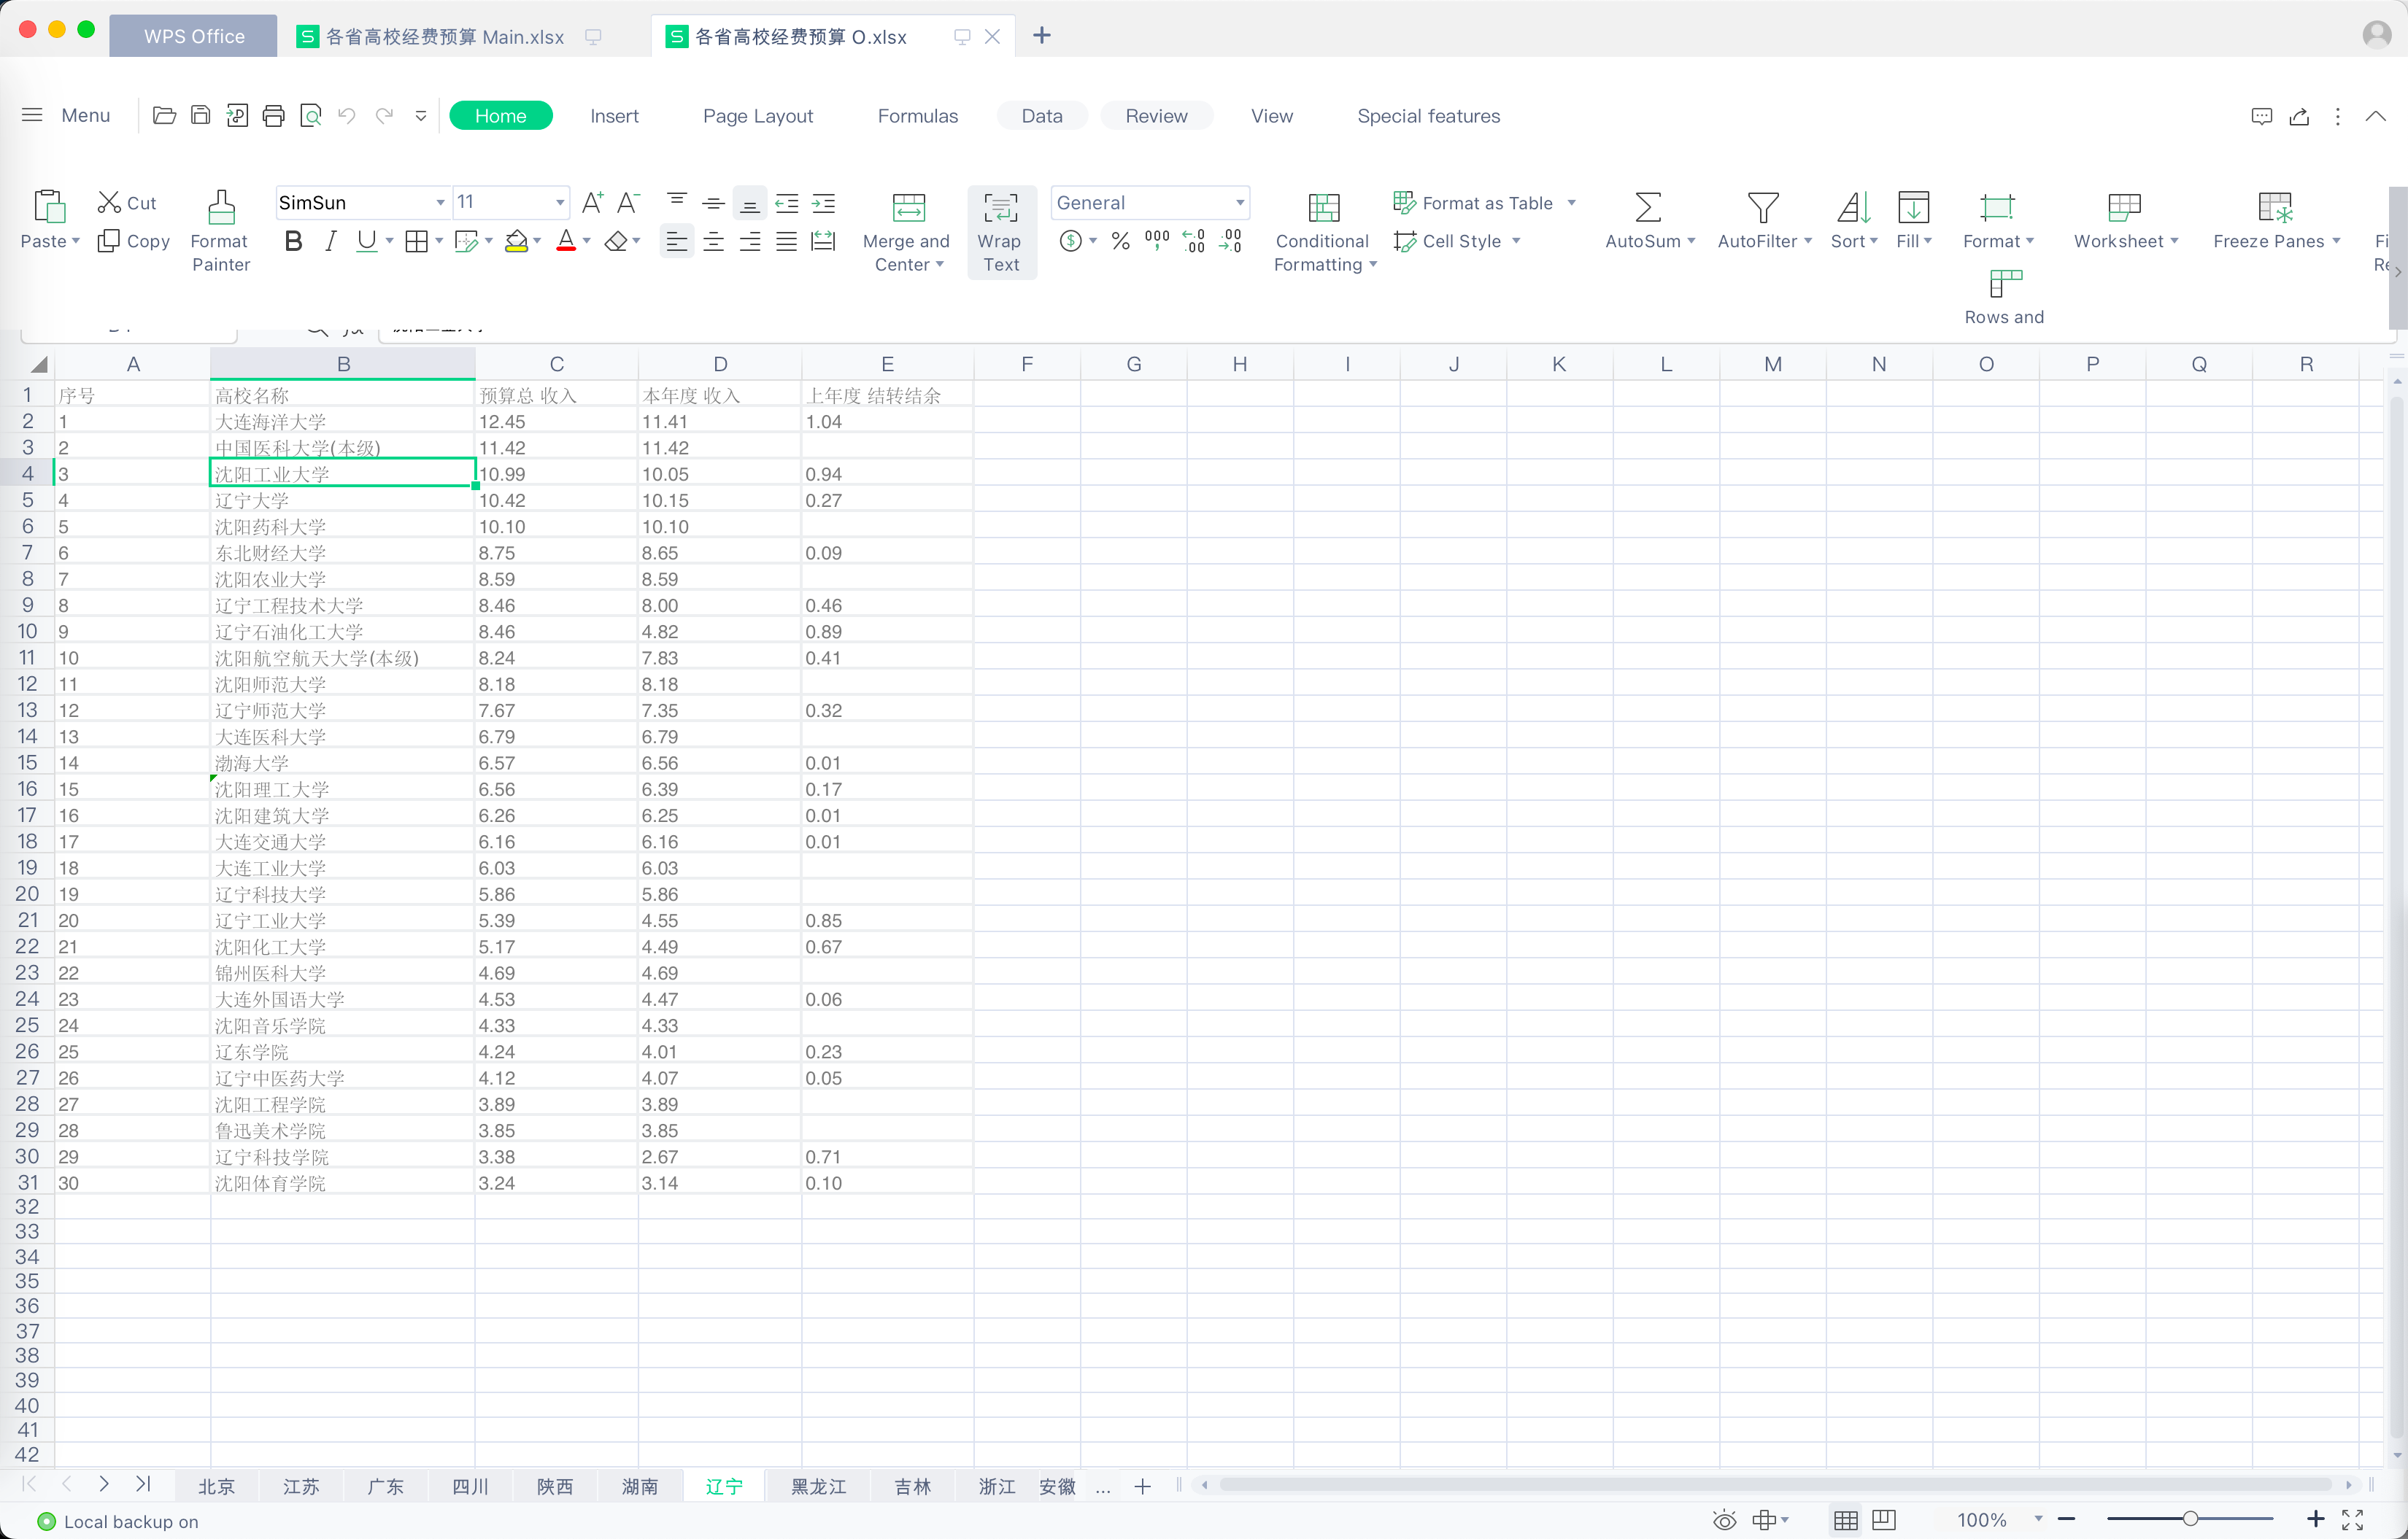Increase font size with A+ icon
Viewport: 2408px width, 1539px height.
592,203
